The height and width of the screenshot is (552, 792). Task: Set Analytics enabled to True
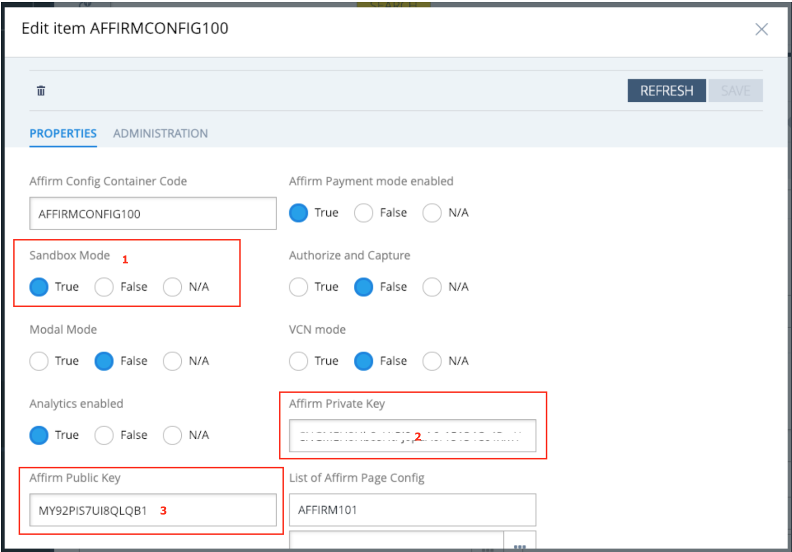pos(39,435)
